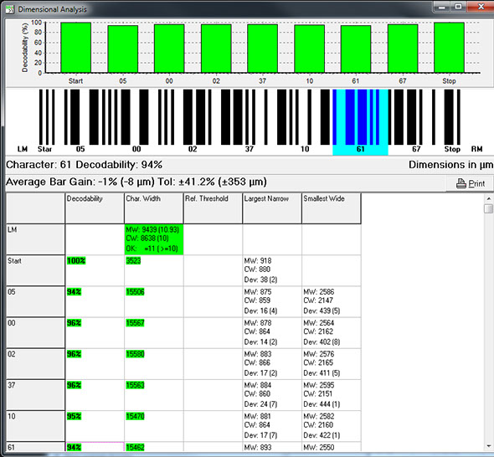Click the Decodability column header
The image size is (494, 457).
click(95, 208)
